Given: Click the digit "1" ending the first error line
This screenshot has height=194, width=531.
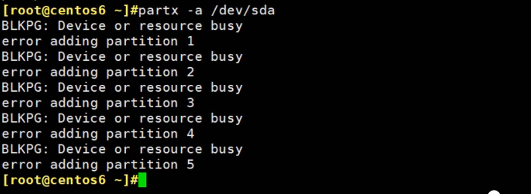Looking at the screenshot, I should pos(190,42).
